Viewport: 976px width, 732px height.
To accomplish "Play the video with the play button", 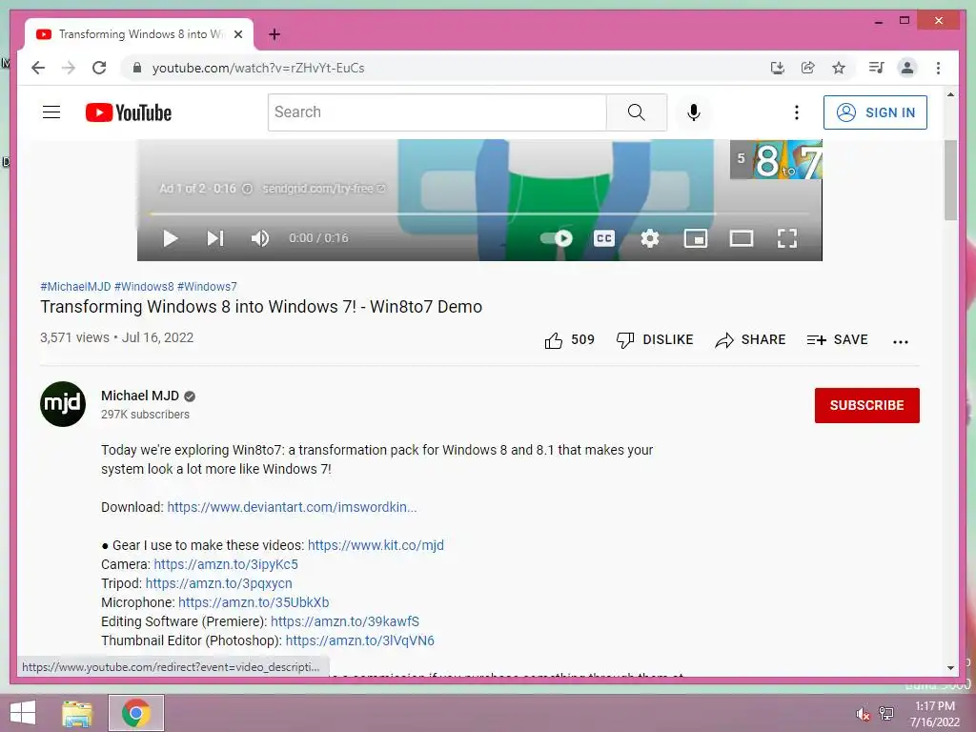I will pyautogui.click(x=170, y=238).
